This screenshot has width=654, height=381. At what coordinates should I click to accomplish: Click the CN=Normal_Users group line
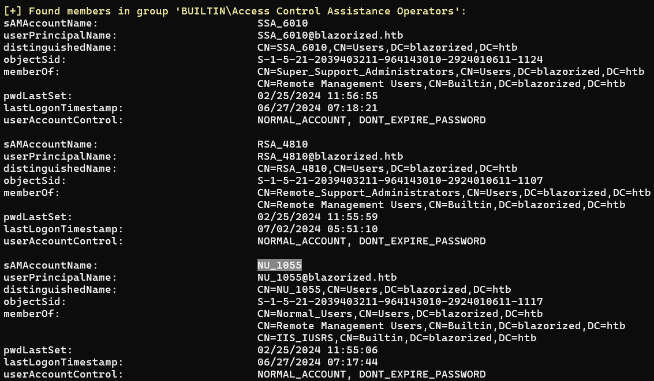tap(400, 314)
